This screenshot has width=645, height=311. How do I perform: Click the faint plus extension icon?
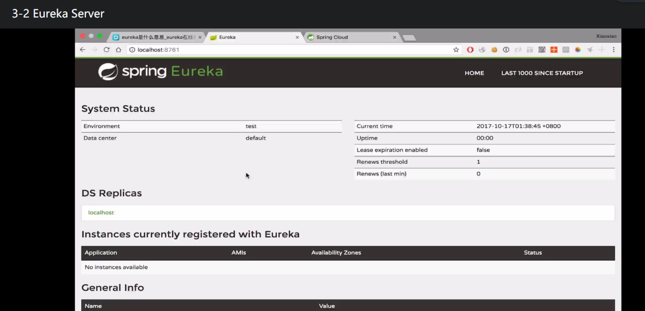tap(602, 50)
